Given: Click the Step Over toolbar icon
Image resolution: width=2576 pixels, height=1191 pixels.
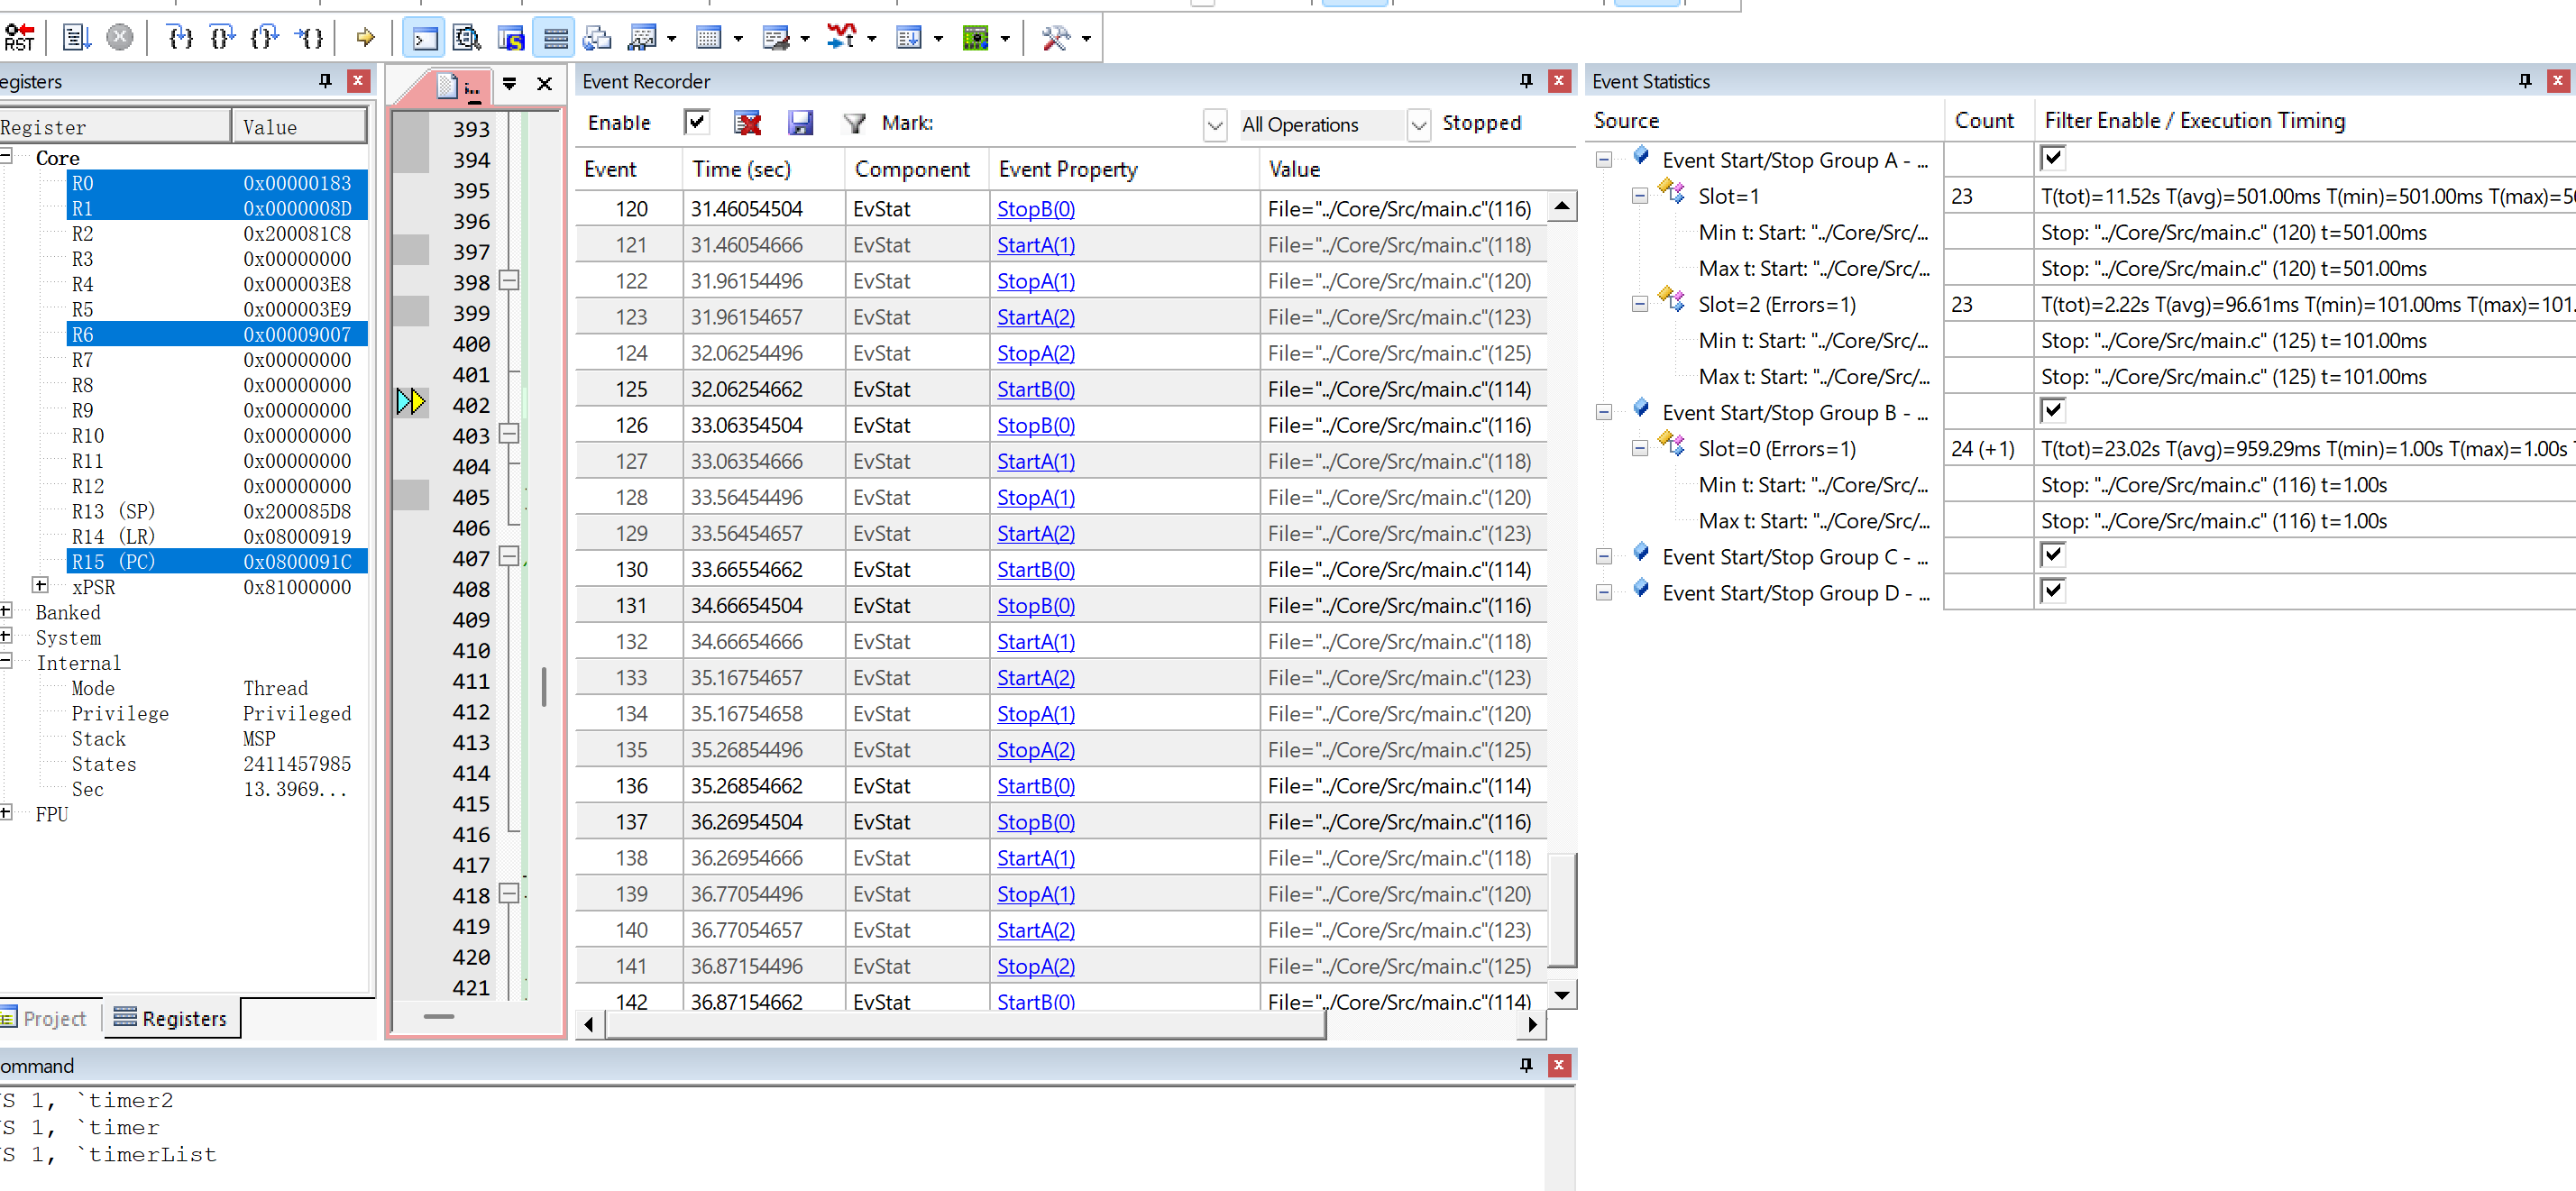Looking at the screenshot, I should 222,38.
